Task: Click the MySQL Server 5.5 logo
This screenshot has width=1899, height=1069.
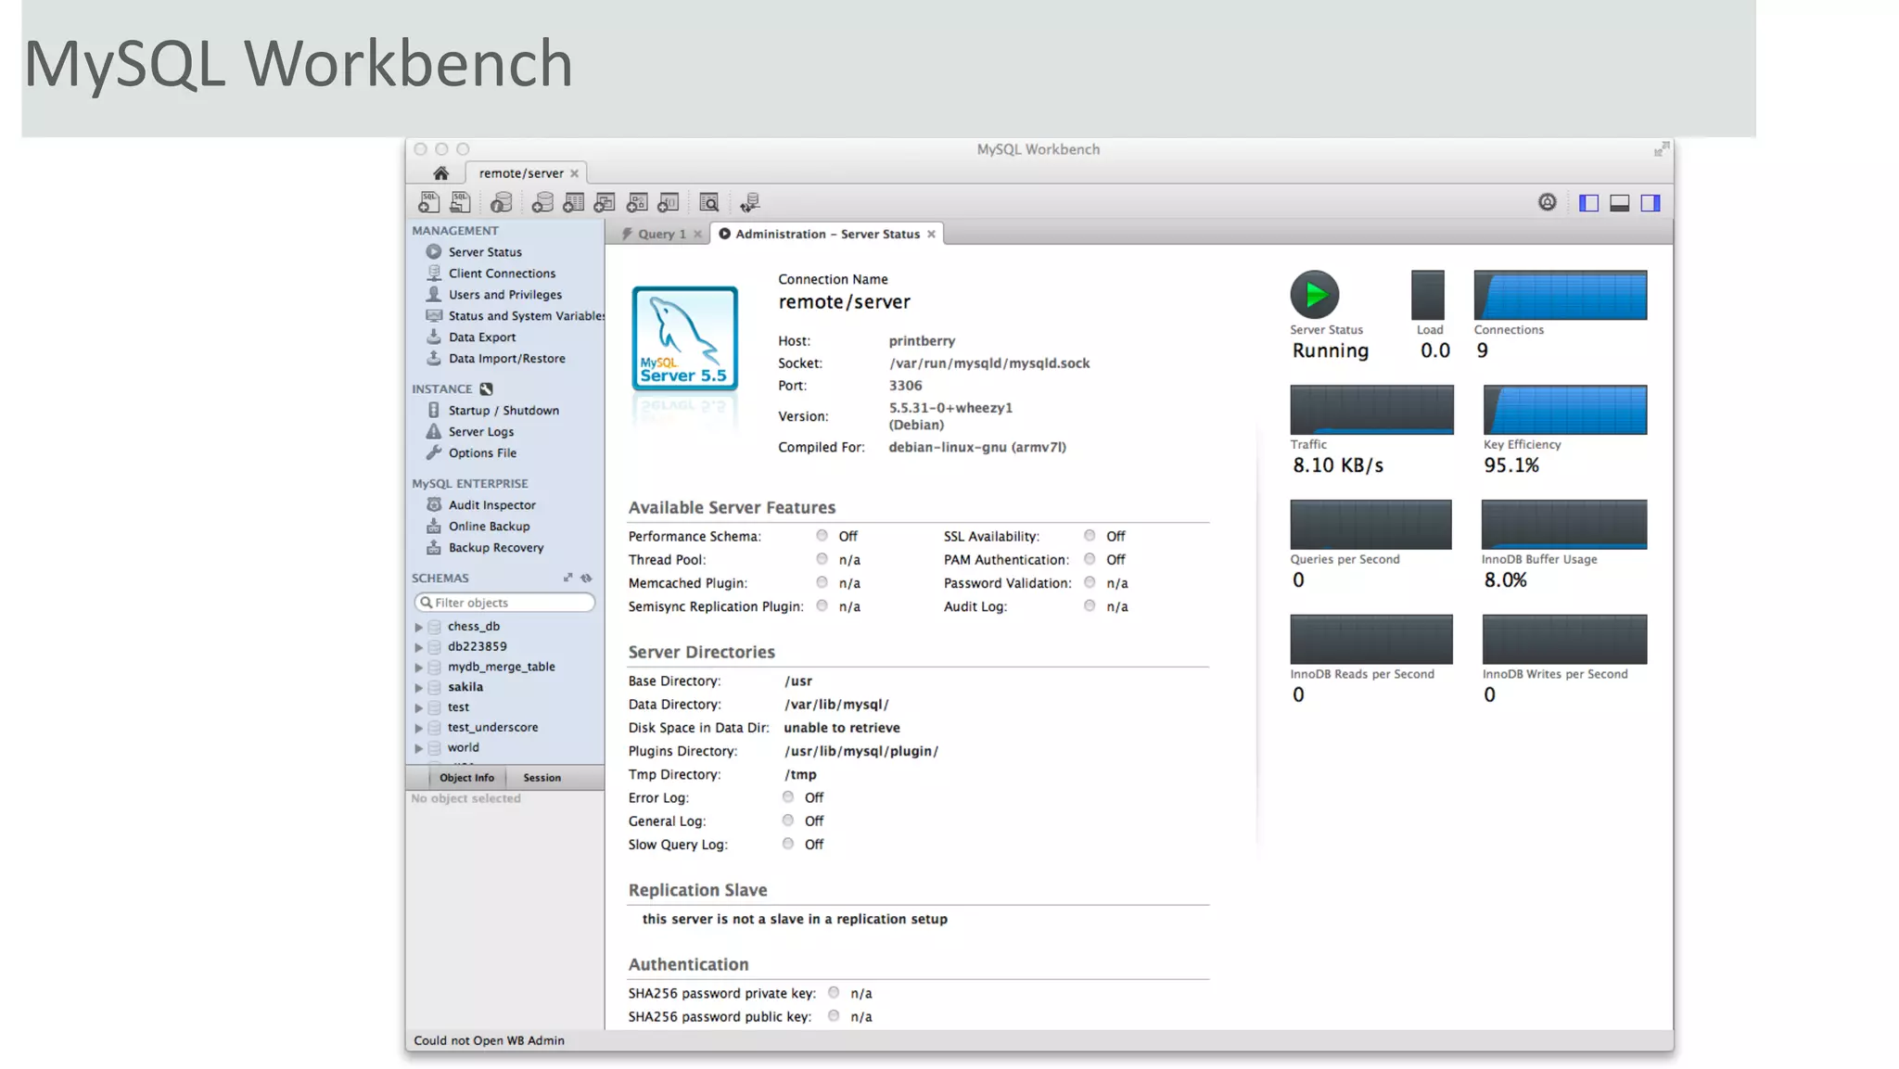Action: [684, 338]
